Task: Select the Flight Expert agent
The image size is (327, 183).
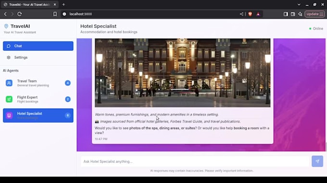Action: [38, 99]
